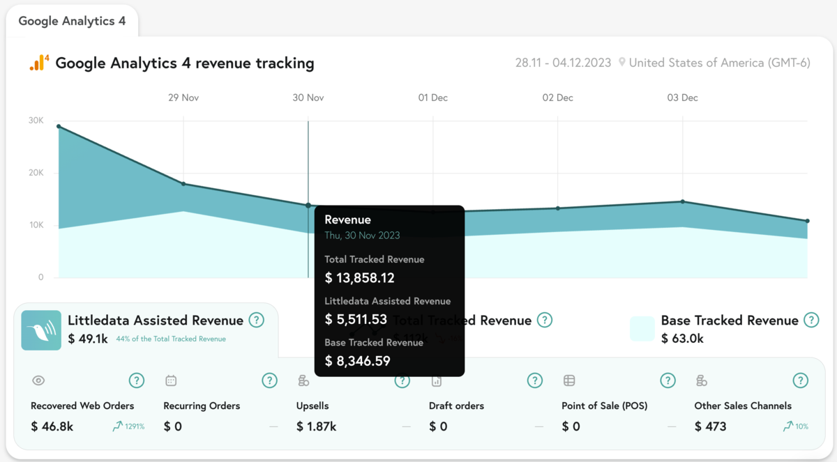This screenshot has width=837, height=462.
Task: Click the Recurring Orders label
Action: [x=202, y=406]
